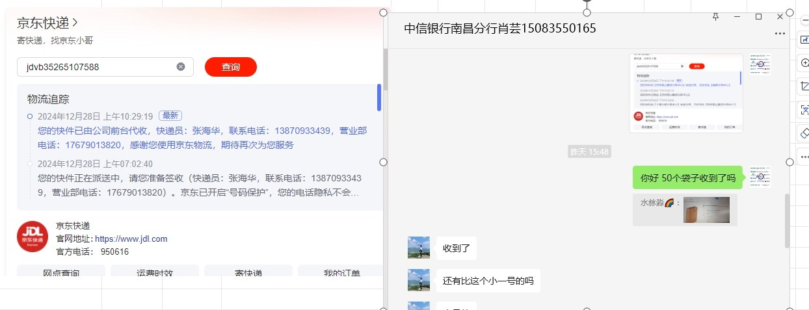The height and width of the screenshot is (310, 809).
Task: Click contact avatar next to 还有比这个小一号的吗
Action: coord(419,280)
